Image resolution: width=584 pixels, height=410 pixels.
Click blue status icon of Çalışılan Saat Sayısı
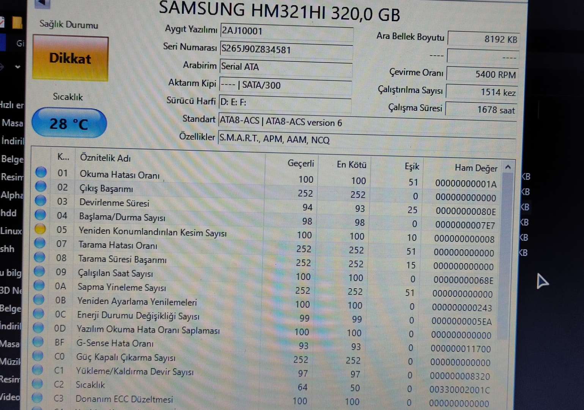point(39,271)
